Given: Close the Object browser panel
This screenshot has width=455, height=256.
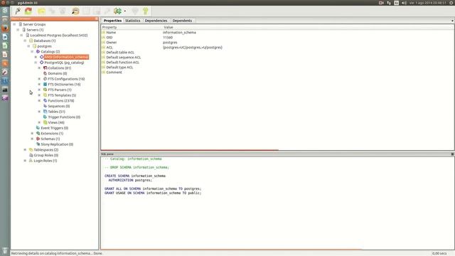Looking at the screenshot, I should [x=97, y=18].
